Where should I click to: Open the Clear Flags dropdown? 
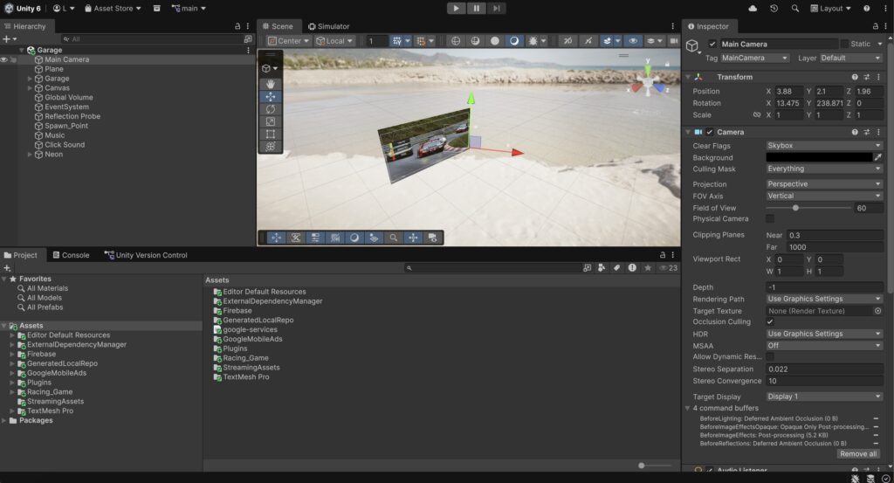point(824,145)
